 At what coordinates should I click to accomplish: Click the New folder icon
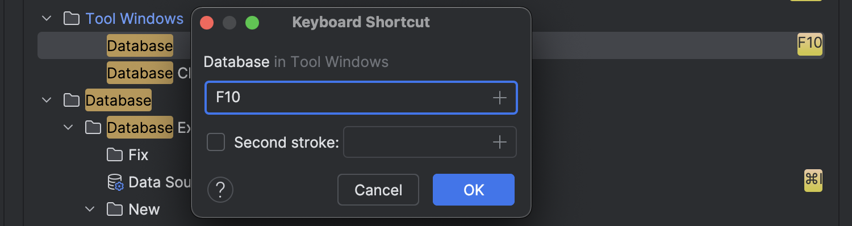(115, 209)
